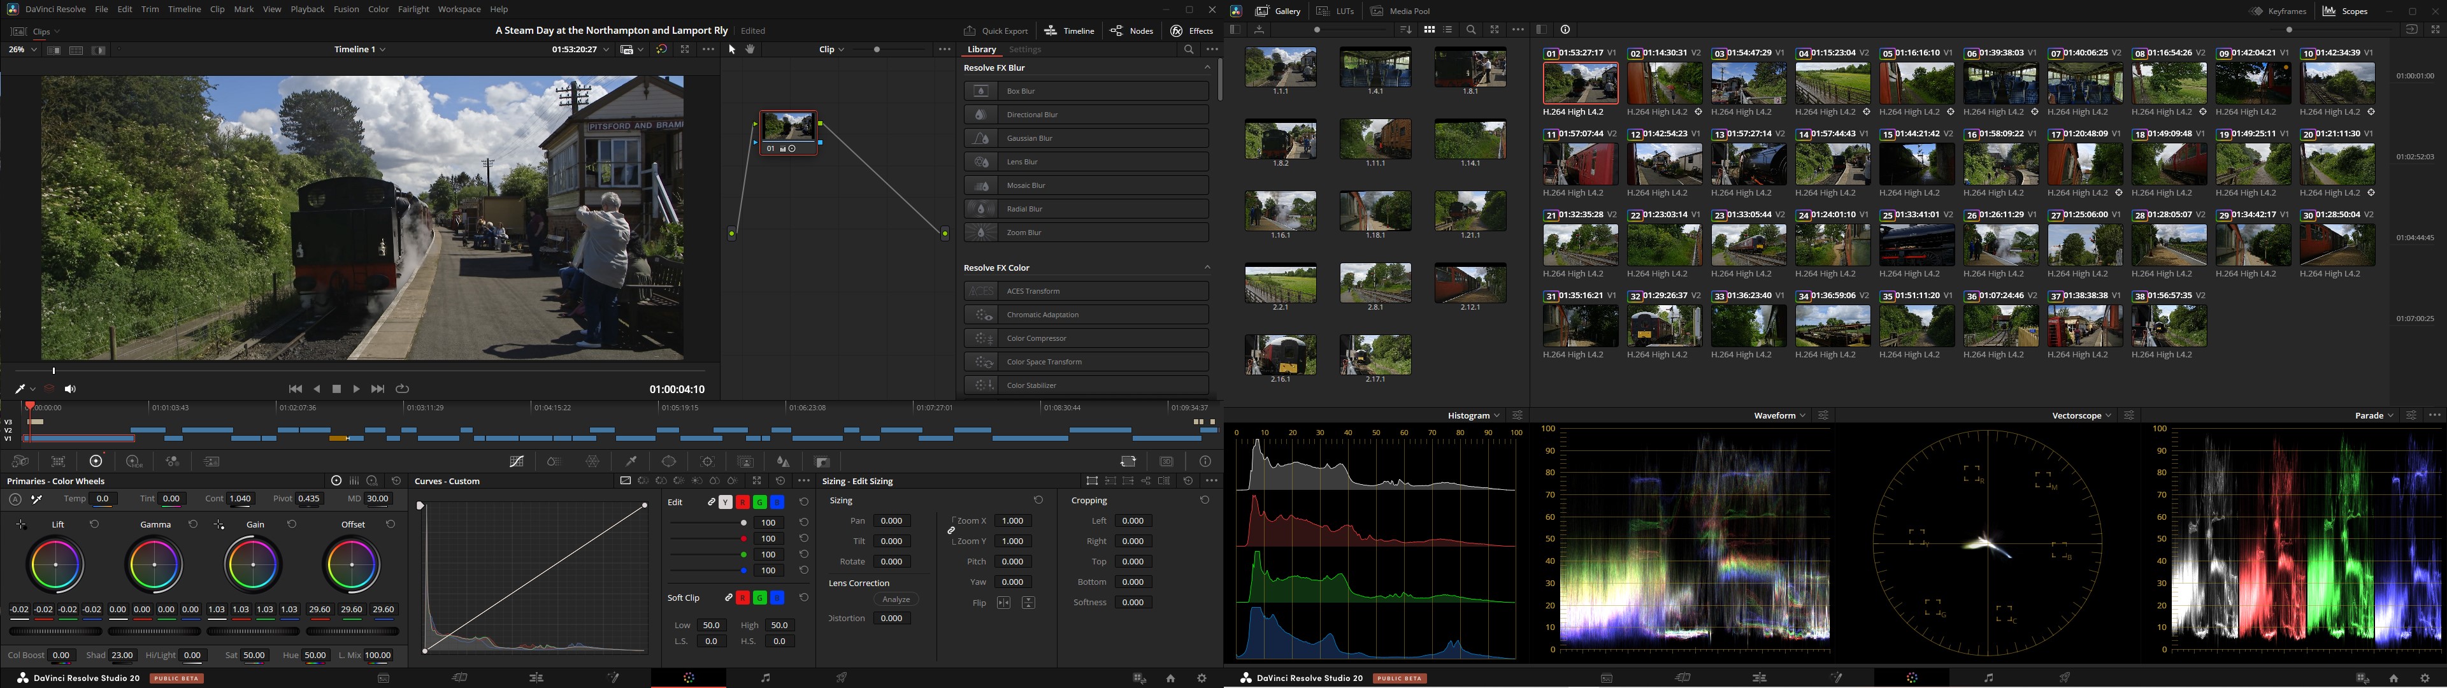This screenshot has width=2447, height=688.
Task: Click the play button in viewer
Action: (357, 390)
